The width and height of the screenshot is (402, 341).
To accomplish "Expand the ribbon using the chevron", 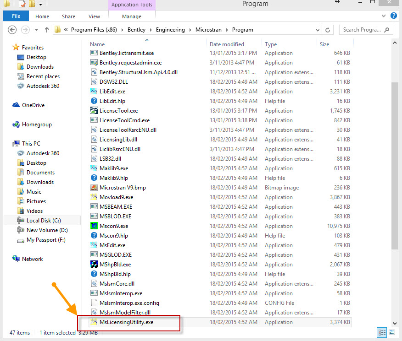I will coord(383,16).
